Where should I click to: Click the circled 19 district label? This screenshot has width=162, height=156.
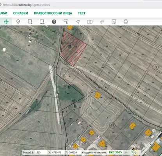156,67
